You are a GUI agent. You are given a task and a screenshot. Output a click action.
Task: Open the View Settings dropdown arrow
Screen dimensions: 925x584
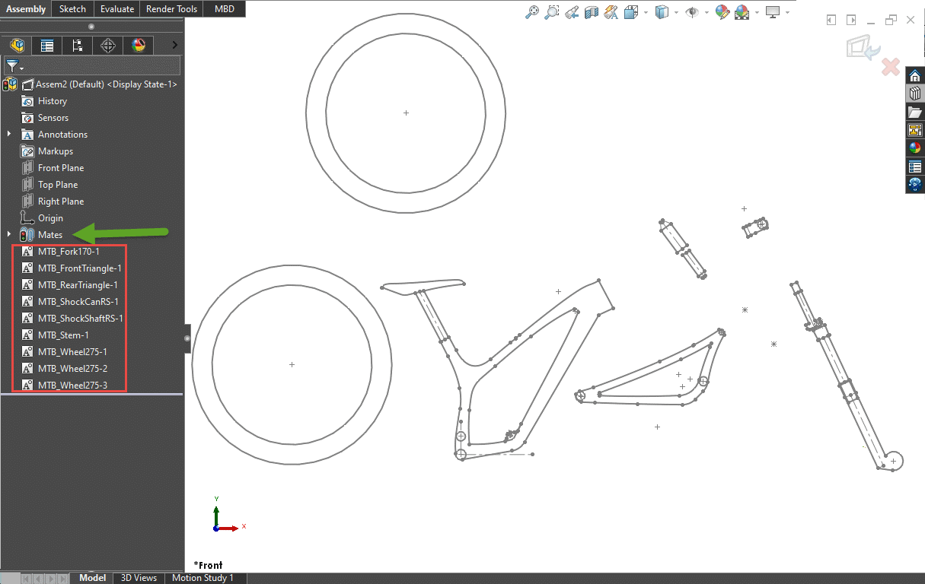tap(787, 12)
